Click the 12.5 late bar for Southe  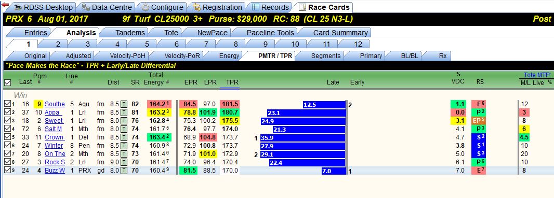324,104
